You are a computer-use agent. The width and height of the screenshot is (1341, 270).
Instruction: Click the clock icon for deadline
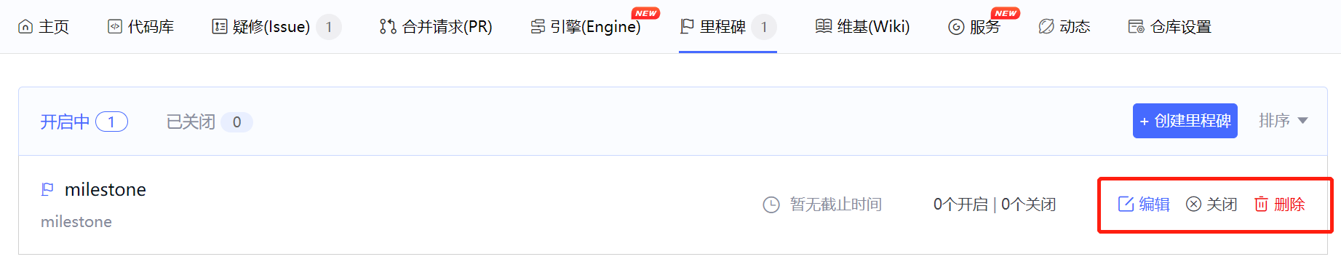[x=771, y=205]
